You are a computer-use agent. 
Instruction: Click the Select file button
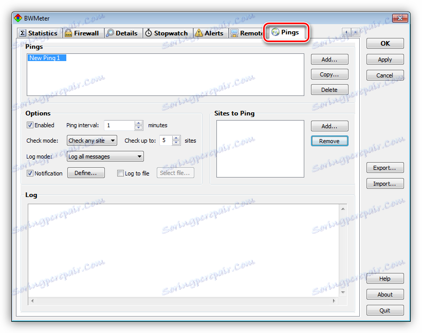(x=175, y=173)
